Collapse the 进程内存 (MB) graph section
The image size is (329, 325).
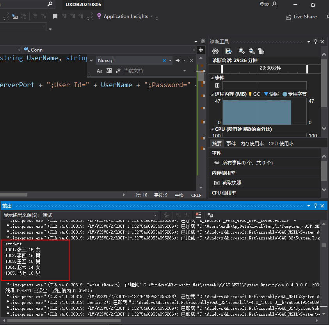pyautogui.click(x=212, y=94)
